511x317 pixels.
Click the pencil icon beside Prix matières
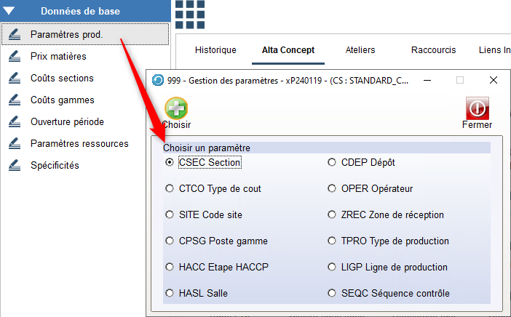[14, 56]
